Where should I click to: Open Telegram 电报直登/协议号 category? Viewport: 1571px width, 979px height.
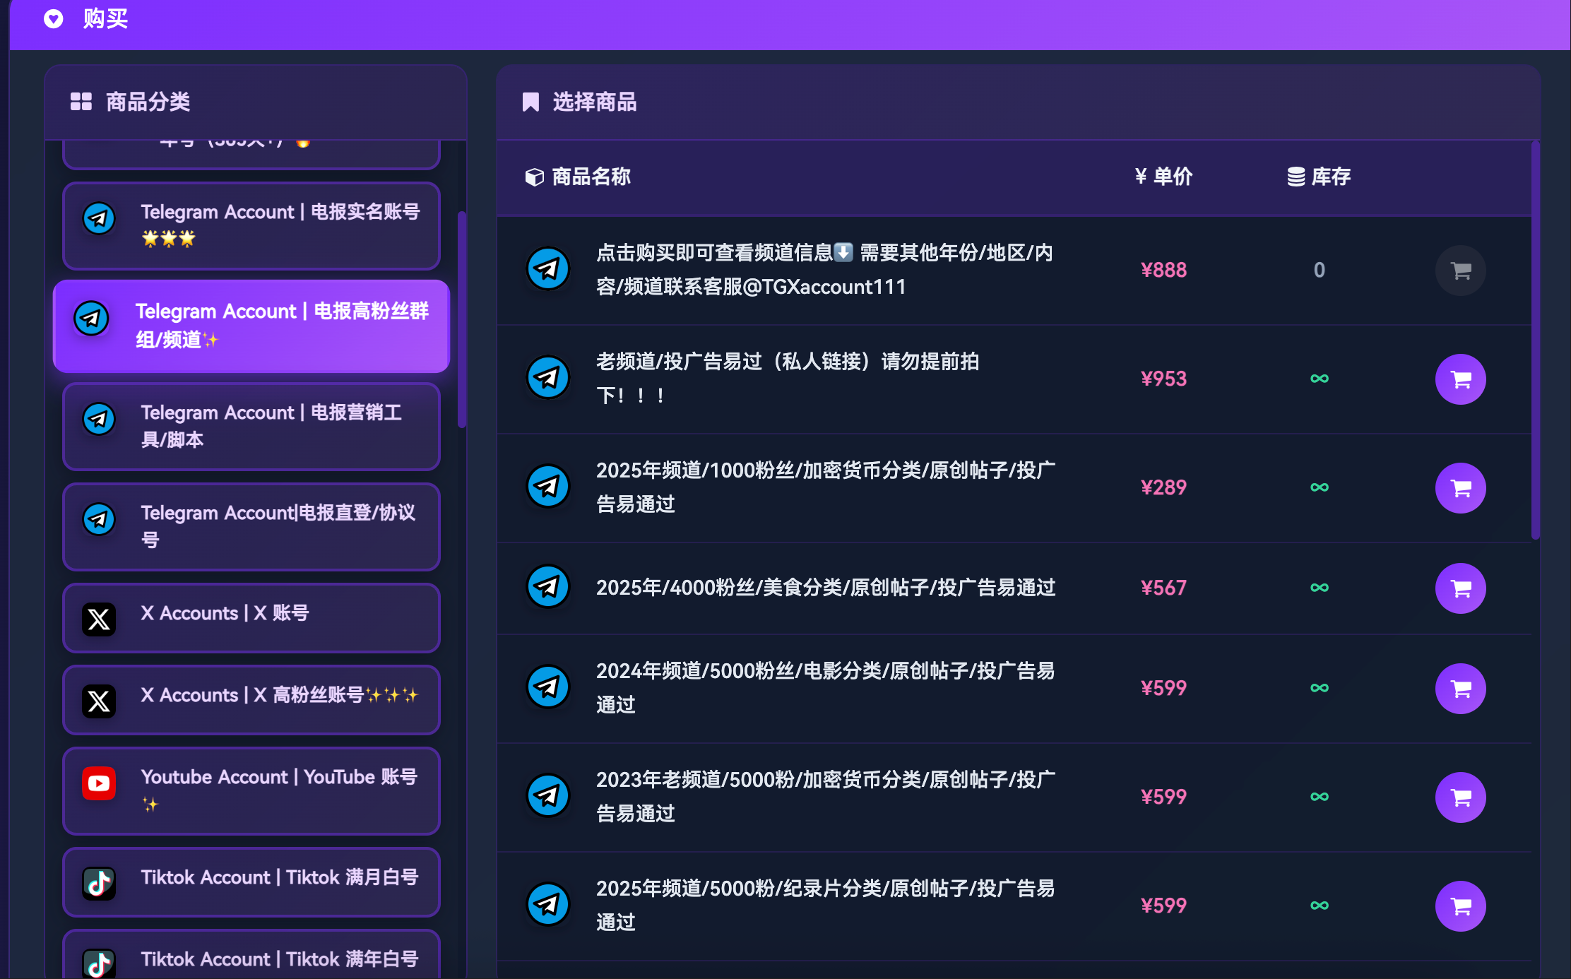pyautogui.click(x=251, y=527)
